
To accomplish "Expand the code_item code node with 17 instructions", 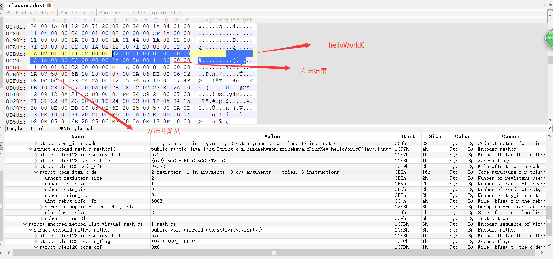I will (x=36, y=143).
